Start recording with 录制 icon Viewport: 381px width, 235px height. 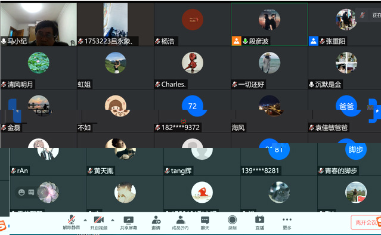(233, 222)
